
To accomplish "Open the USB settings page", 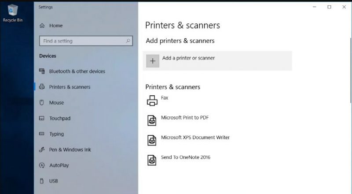I will click(x=54, y=181).
